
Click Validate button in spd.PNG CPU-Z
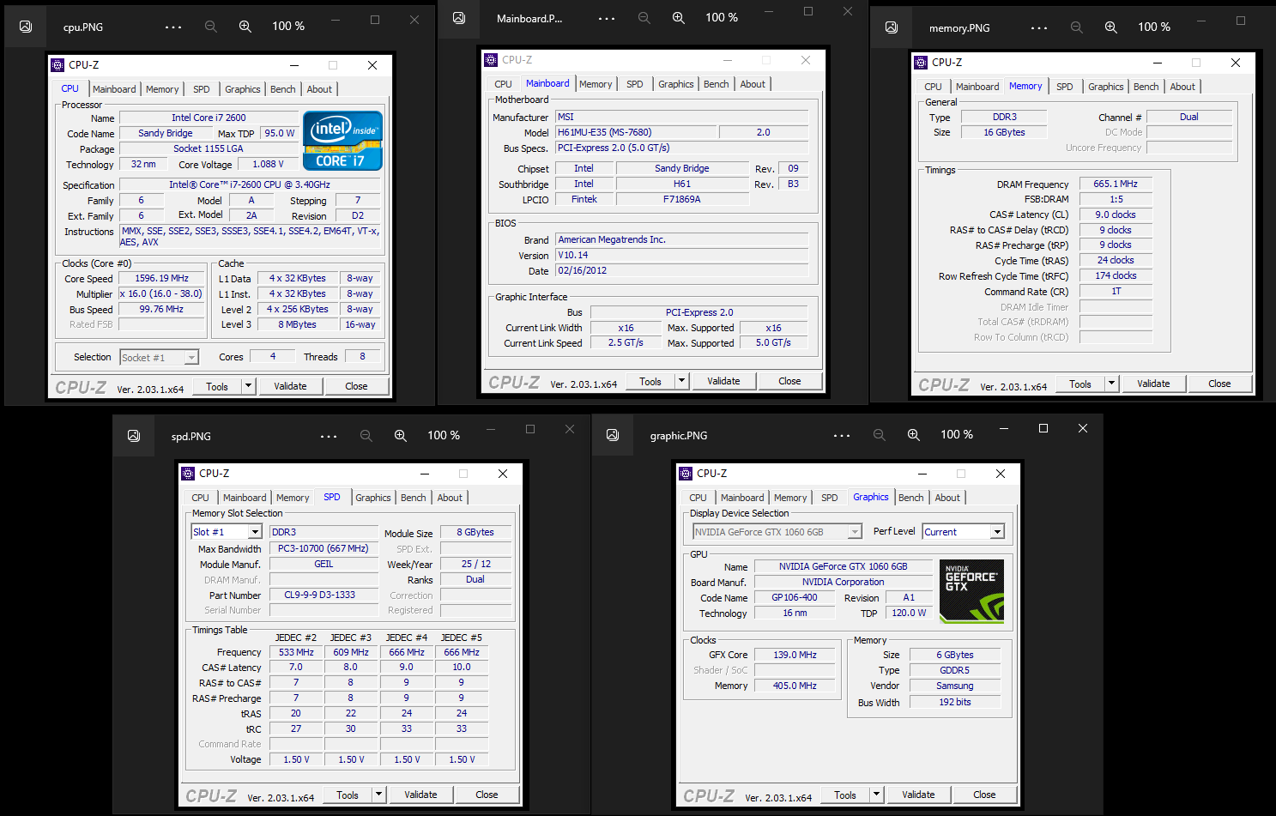(420, 795)
